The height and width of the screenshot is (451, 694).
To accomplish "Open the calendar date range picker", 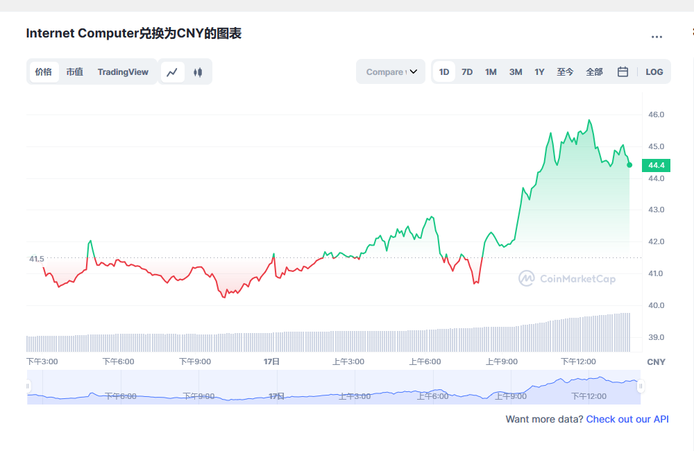I will click(623, 71).
